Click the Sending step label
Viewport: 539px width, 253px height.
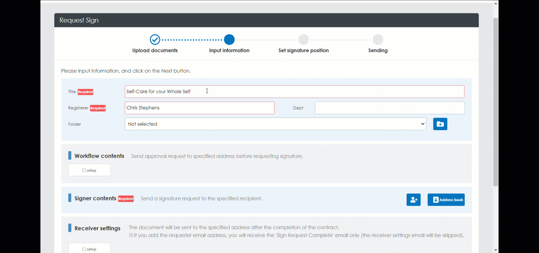(378, 51)
